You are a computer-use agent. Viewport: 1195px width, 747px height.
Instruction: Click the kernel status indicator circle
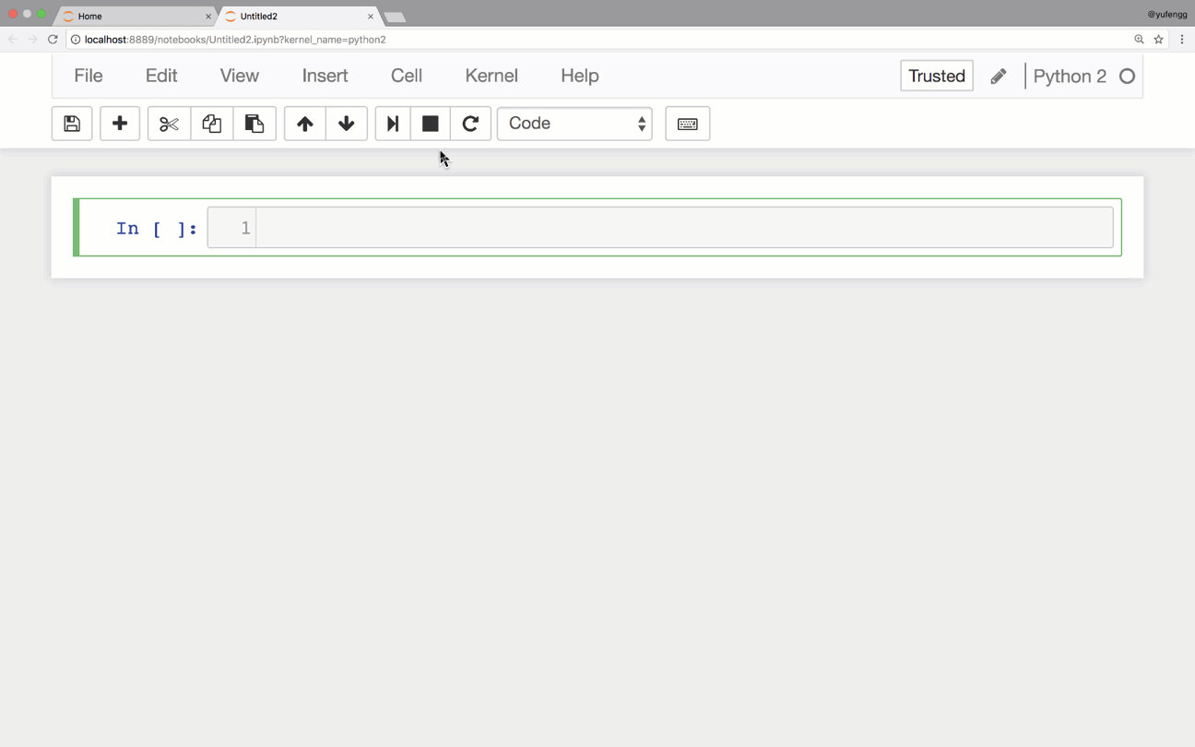coord(1127,77)
